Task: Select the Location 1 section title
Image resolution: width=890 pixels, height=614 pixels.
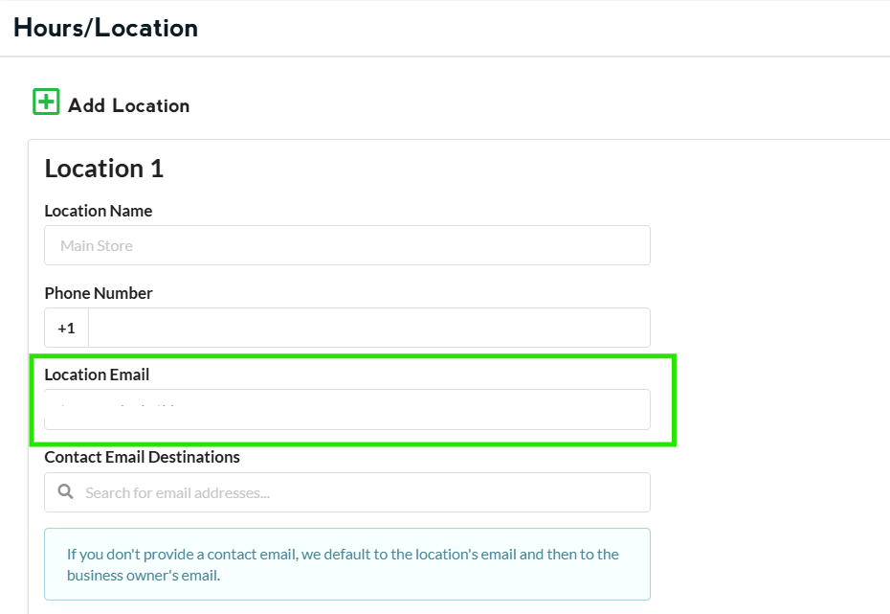Action: (x=103, y=169)
